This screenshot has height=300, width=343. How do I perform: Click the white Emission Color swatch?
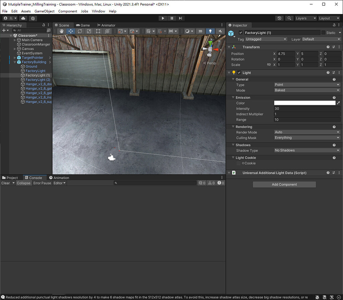(304, 103)
